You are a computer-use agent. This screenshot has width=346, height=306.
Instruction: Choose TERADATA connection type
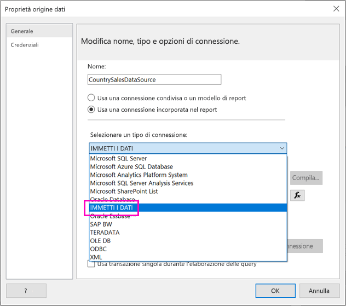pyautogui.click(x=188, y=233)
